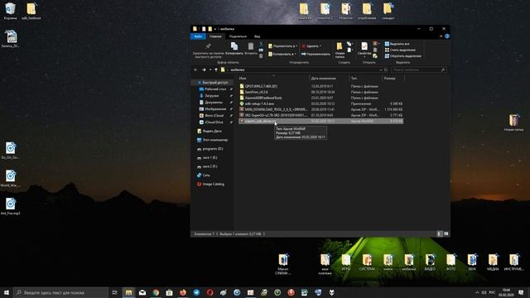Click Снять выделение in the ribbon

tap(401, 50)
